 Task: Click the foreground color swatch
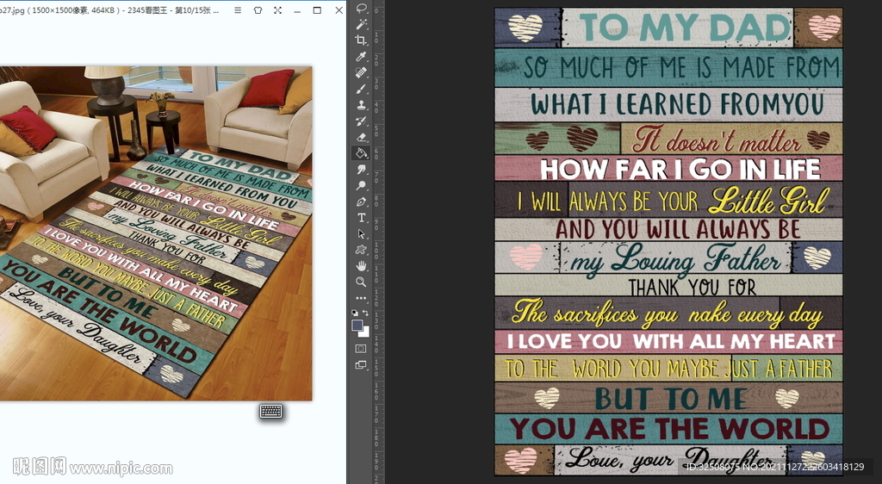357,325
